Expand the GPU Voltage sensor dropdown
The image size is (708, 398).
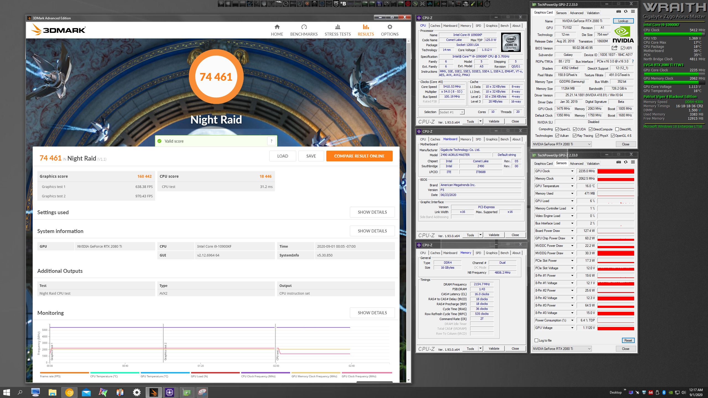572,328
